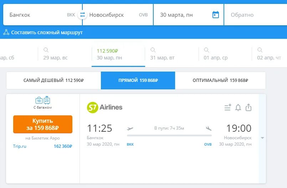Search prices for 02 апр magnifier icon

(x=260, y=50)
